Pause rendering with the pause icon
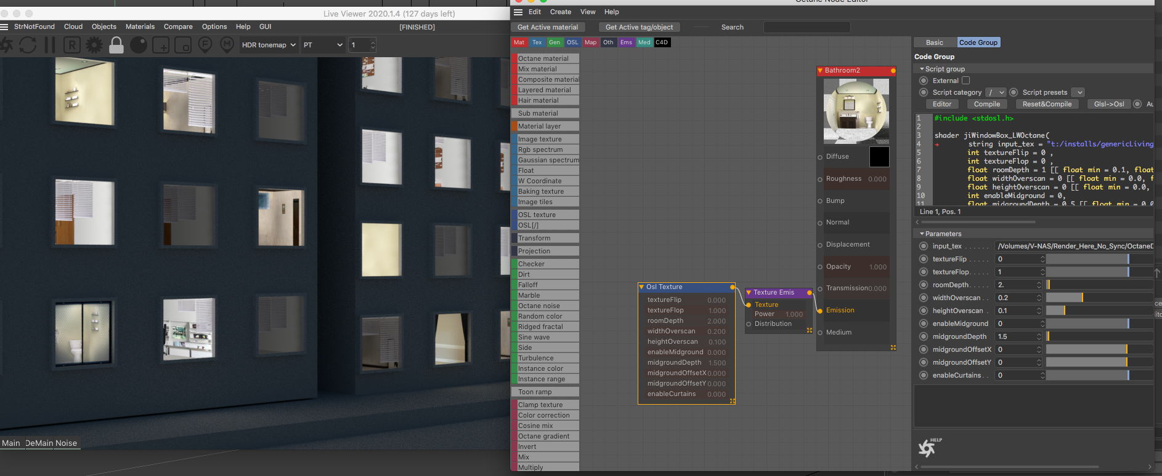Screen dimensions: 1162x476 [50, 45]
